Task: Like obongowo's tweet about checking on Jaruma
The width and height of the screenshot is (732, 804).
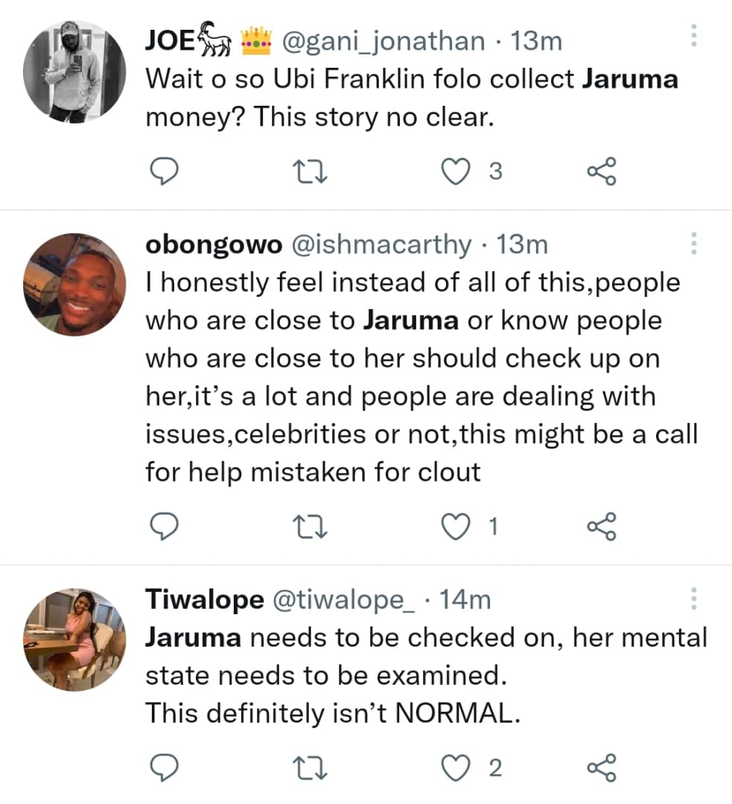Action: click(456, 526)
